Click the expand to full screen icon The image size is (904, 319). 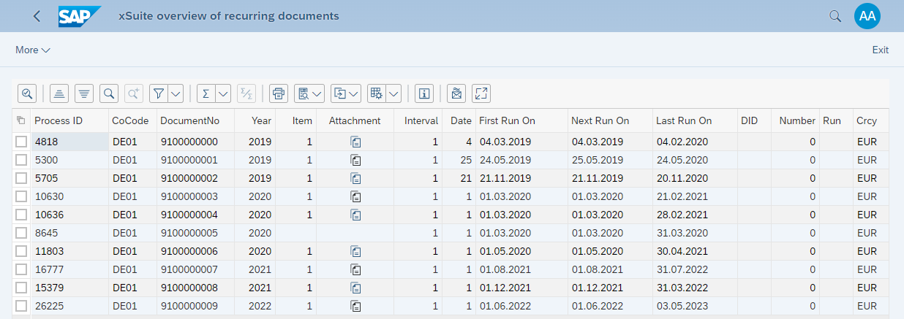pos(481,93)
